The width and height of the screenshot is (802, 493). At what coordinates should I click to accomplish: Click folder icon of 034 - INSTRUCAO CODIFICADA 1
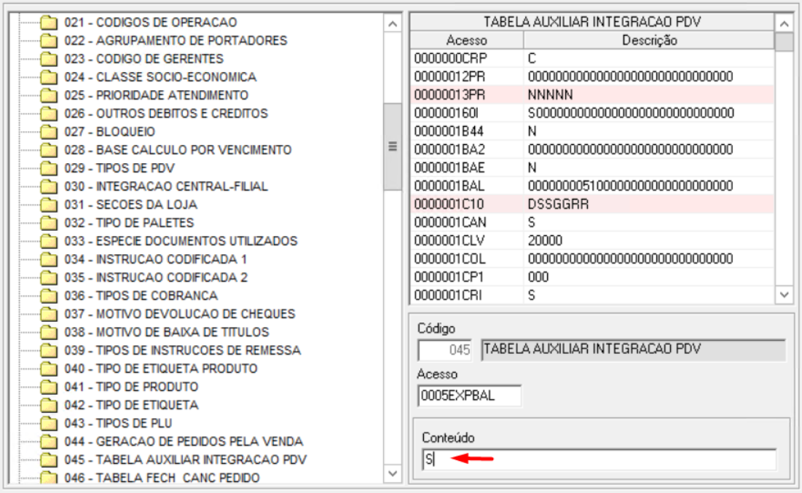point(49,259)
